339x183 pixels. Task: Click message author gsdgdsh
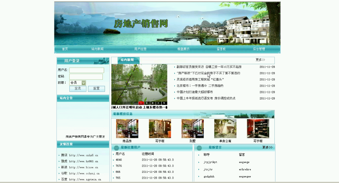pyautogui.click(x=209, y=177)
